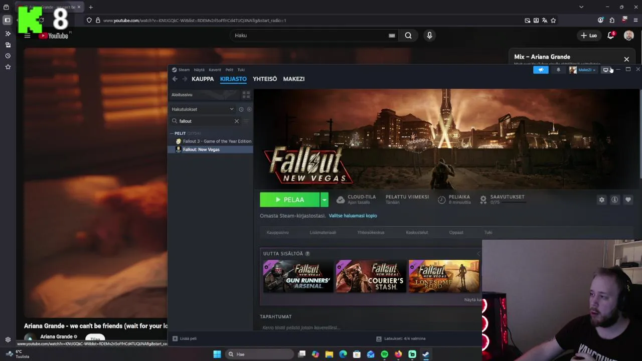Open Steam notifications bell
The image size is (642, 361).
[558, 70]
